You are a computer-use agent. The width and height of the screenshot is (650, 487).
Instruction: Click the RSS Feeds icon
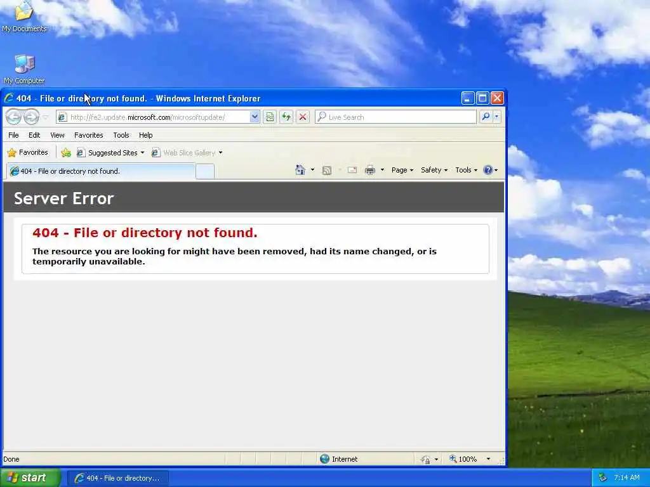pos(327,170)
